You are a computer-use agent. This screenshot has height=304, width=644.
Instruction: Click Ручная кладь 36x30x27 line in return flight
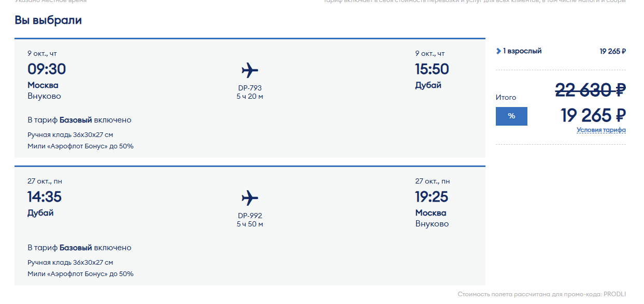(x=70, y=263)
